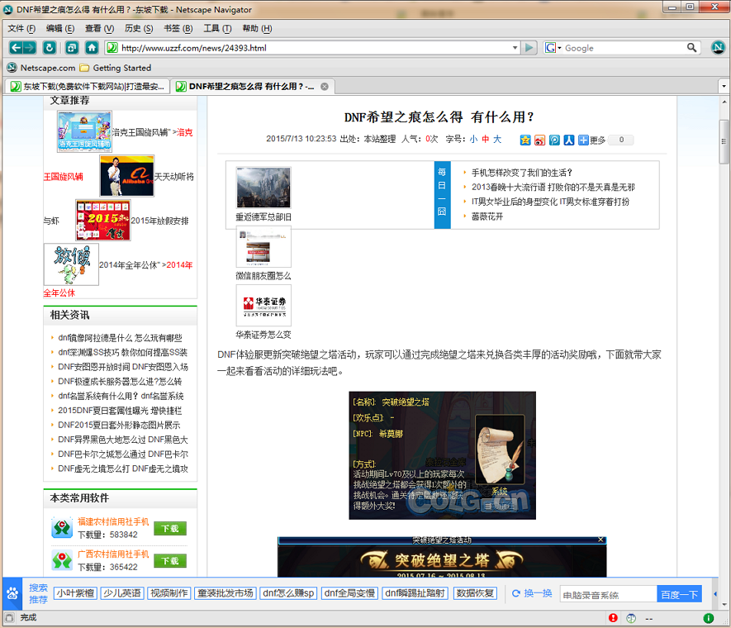Click the globe icon in the status bar
Image resolution: width=731 pixels, height=628 pixels.
[631, 618]
